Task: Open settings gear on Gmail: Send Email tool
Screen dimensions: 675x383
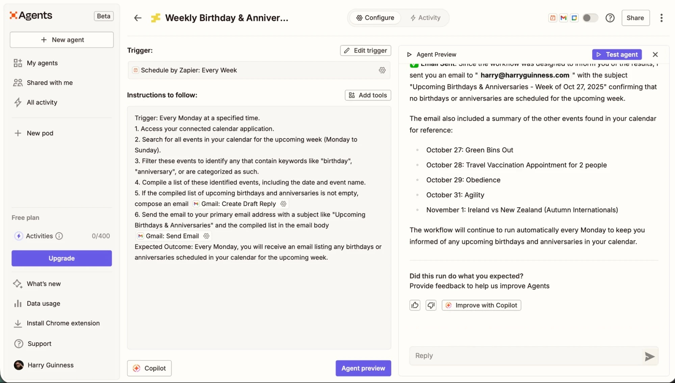Action: (206, 236)
